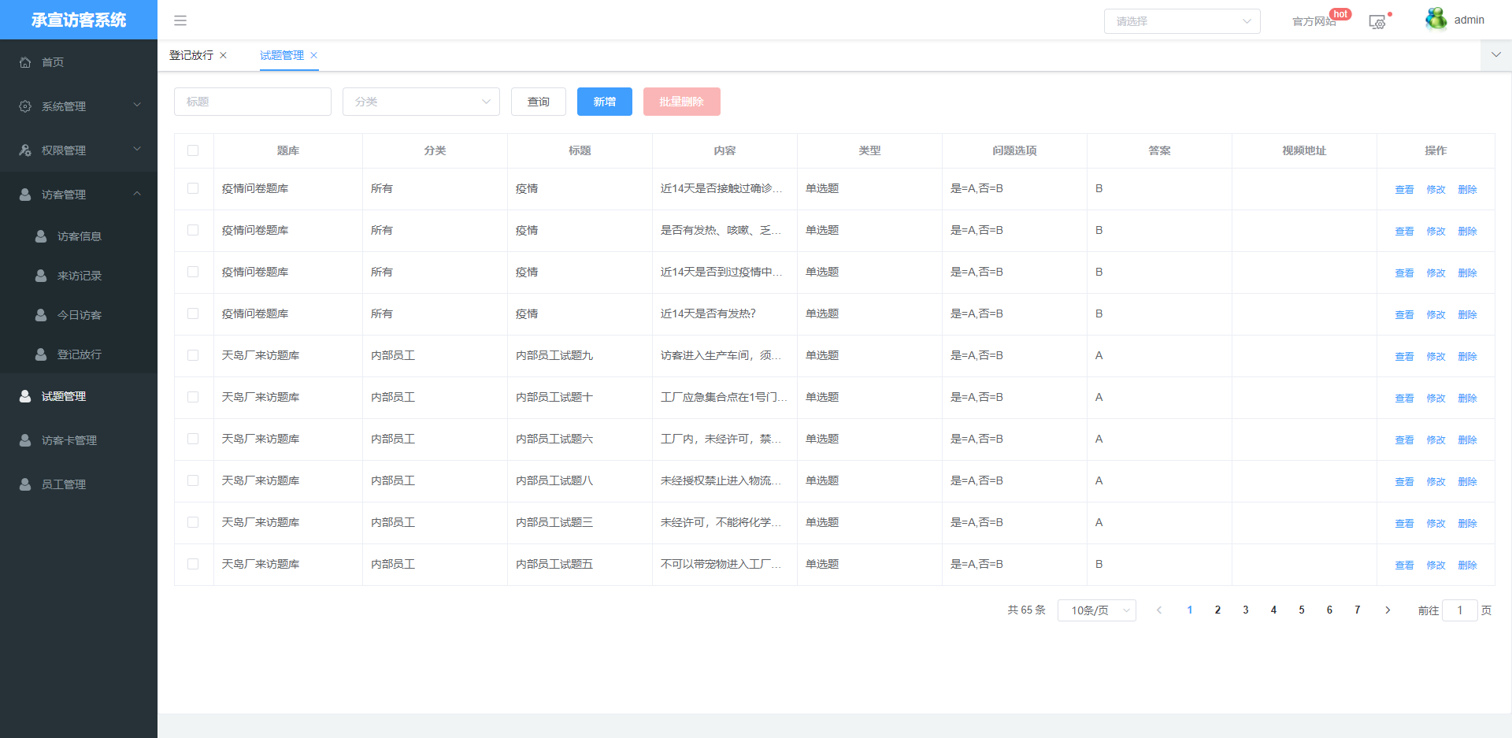
Task: Click the admin avatar icon
Action: pos(1436,20)
